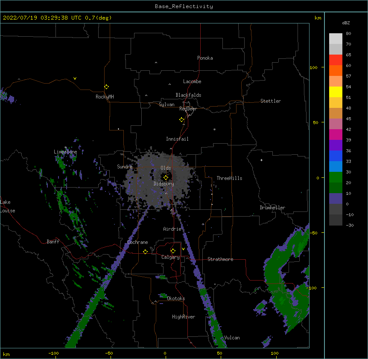Select the yellow diamond marker below RedDeer
This screenshot has width=368, height=359.
click(181, 120)
